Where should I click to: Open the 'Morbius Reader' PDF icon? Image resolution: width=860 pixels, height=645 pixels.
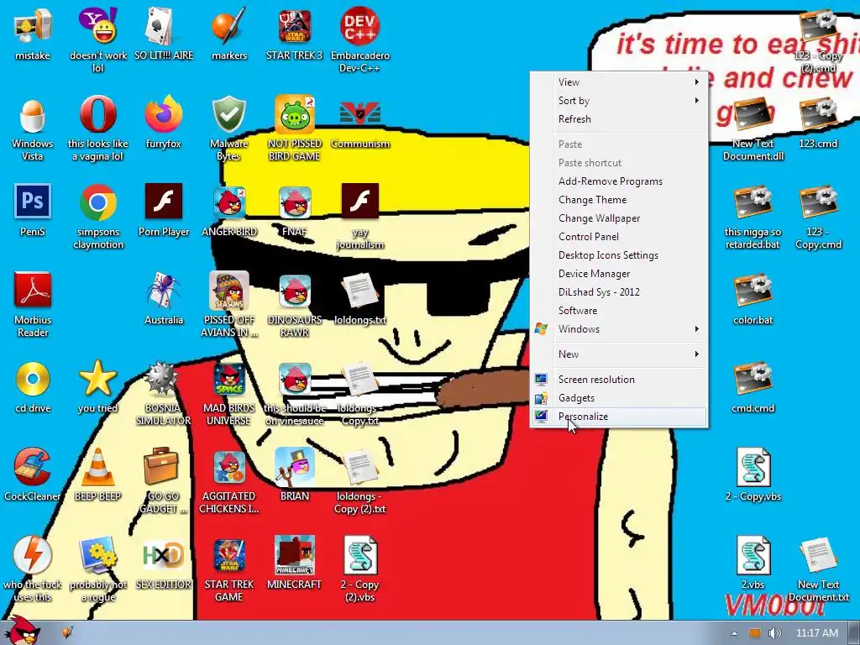(33, 290)
